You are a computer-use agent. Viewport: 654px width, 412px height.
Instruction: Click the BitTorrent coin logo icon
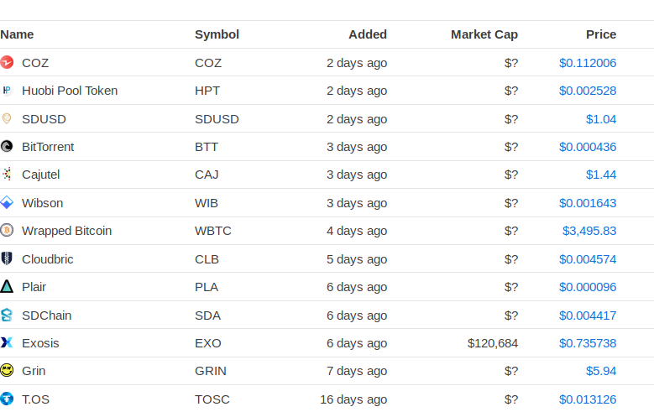click(x=7, y=147)
